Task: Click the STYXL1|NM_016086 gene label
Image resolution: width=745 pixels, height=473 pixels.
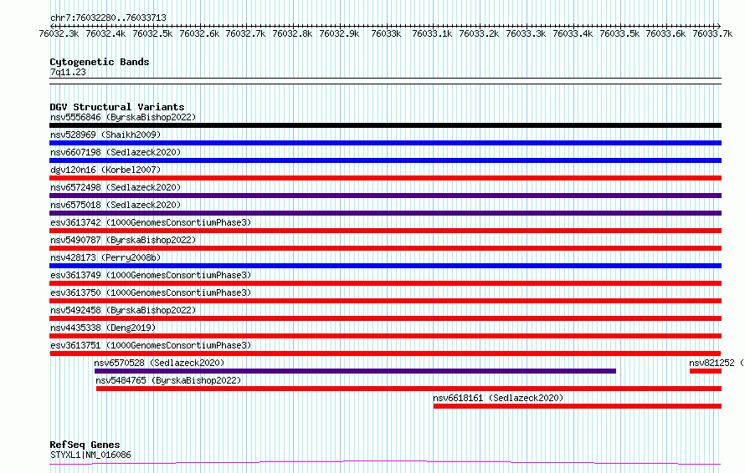Action: [90, 455]
